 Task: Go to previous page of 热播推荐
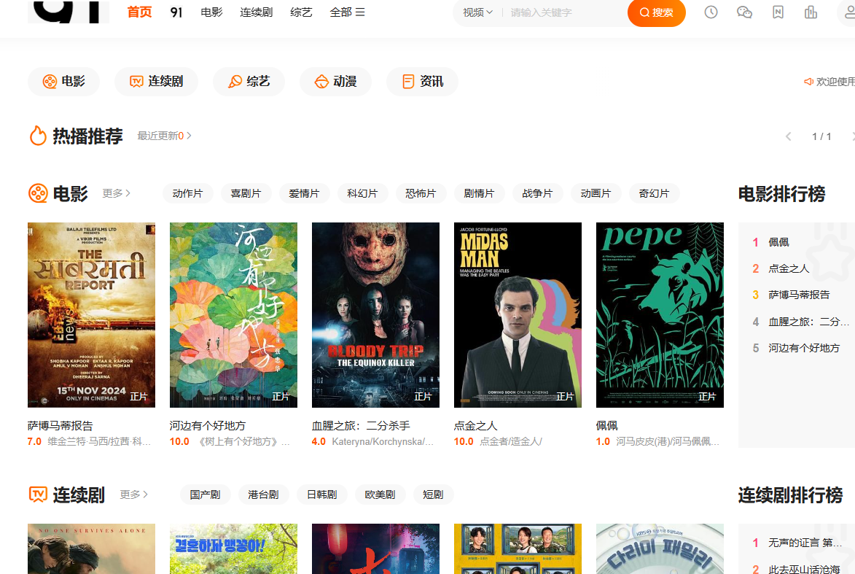(x=788, y=136)
